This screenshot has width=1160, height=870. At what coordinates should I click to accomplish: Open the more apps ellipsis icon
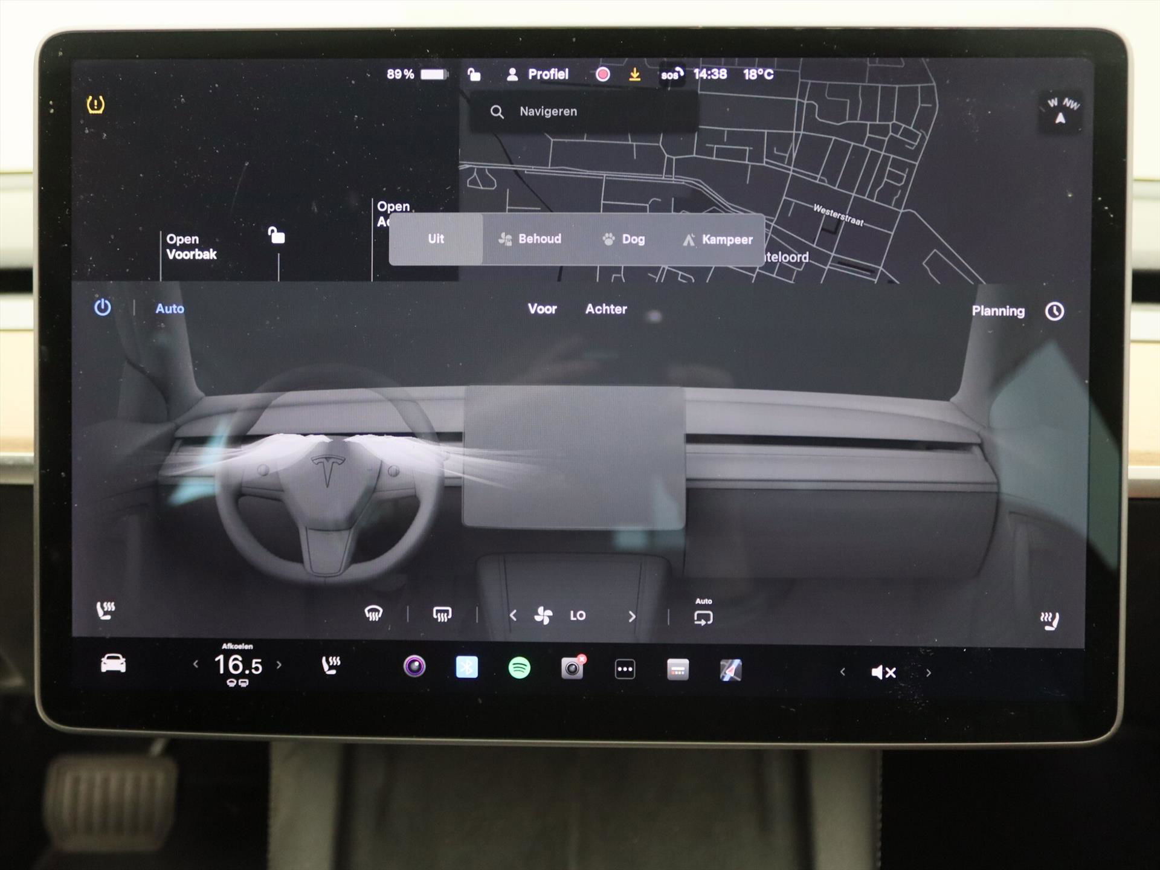tap(625, 669)
